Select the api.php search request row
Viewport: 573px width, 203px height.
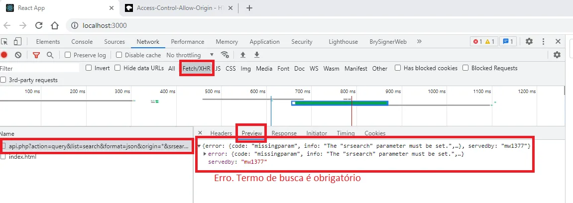coord(96,146)
